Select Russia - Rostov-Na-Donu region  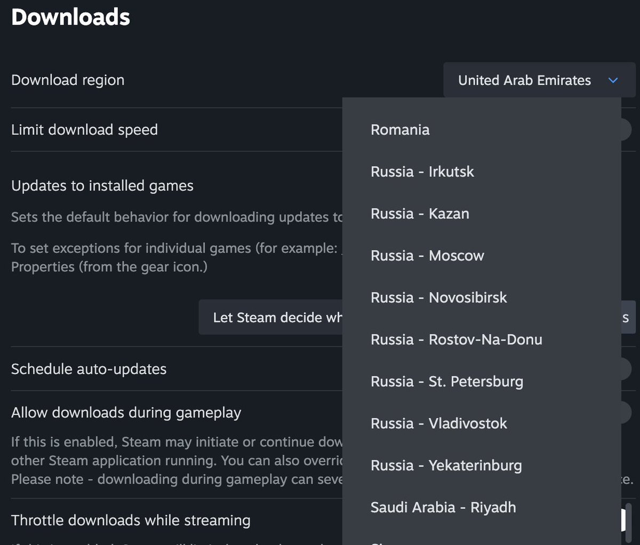482,339
